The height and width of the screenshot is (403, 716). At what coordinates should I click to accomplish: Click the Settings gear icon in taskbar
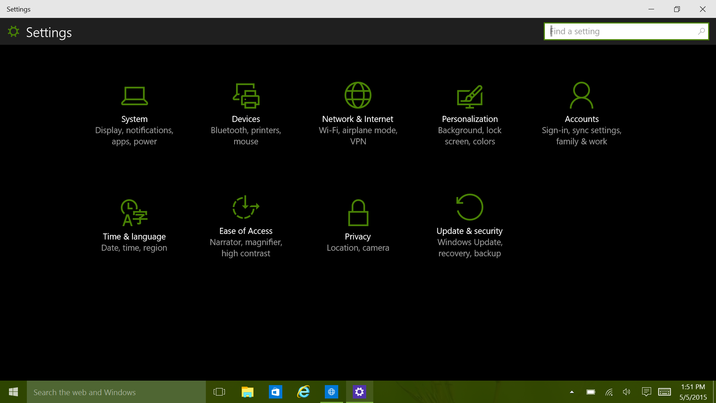coord(359,392)
